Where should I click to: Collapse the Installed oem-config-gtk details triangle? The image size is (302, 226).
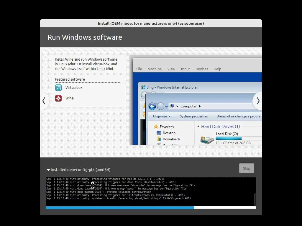click(48, 170)
